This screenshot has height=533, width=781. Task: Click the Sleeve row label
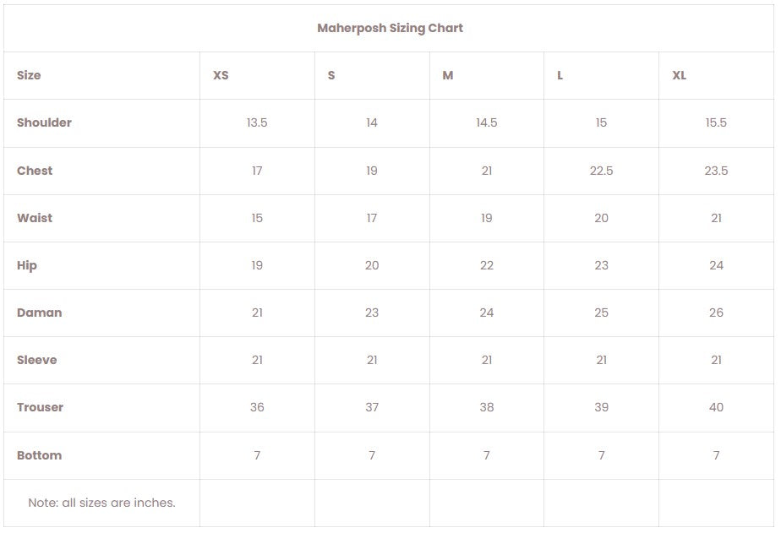coord(37,360)
